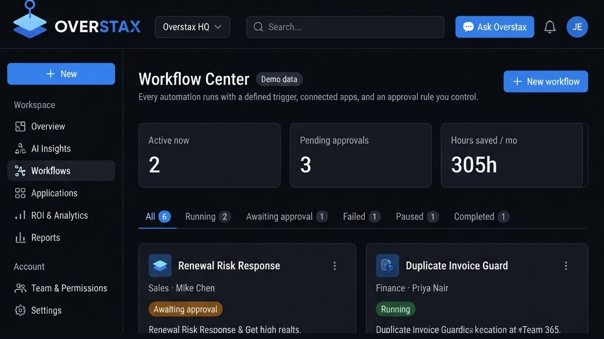Screen dimensions: 604x339
Task: Open the Active now stat card
Action: 209,155
